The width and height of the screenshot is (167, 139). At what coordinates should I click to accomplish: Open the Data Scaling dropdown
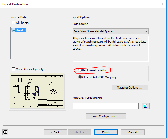click(110, 31)
